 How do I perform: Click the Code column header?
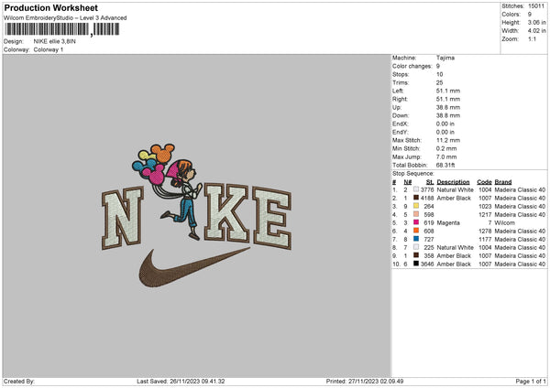click(484, 182)
